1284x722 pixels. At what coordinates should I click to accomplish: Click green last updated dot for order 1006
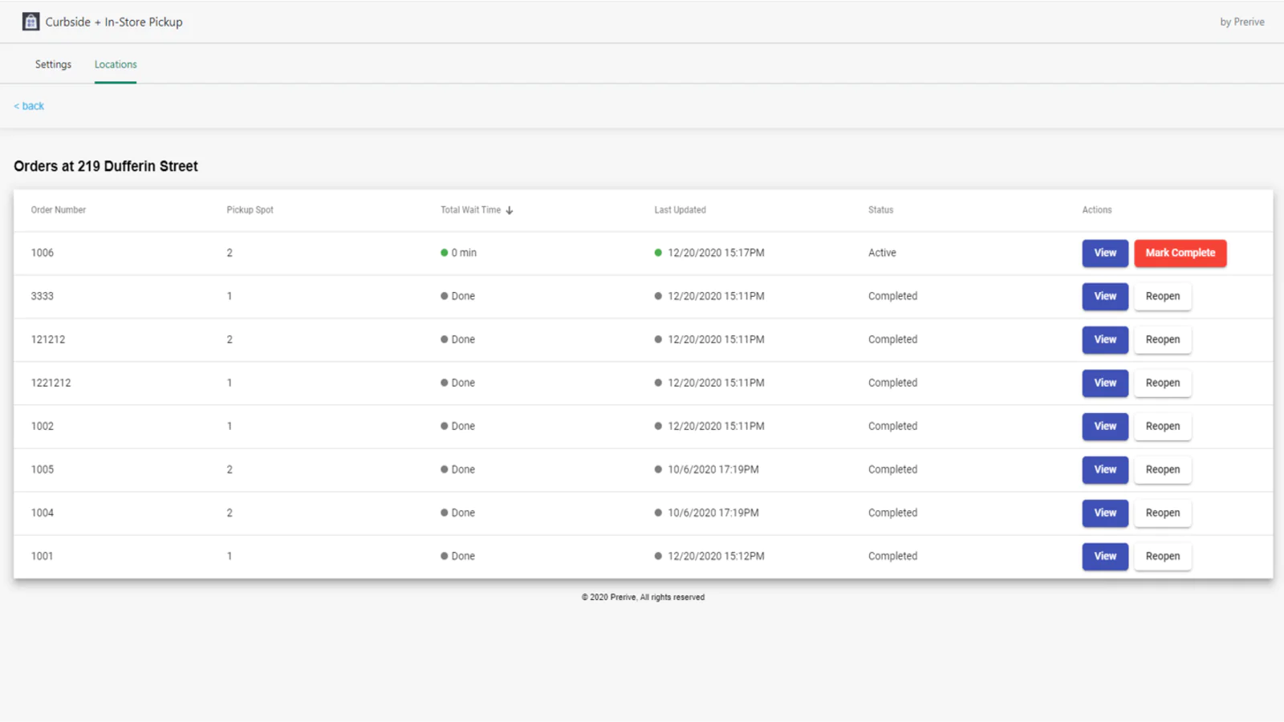click(x=658, y=253)
